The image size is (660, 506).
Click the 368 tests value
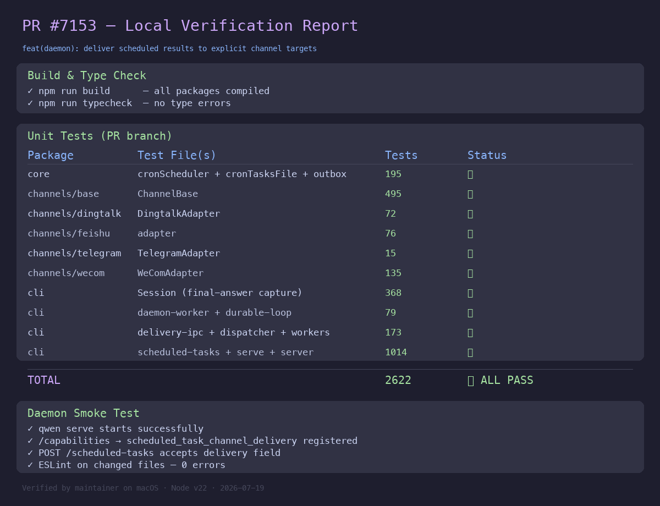coord(393,293)
